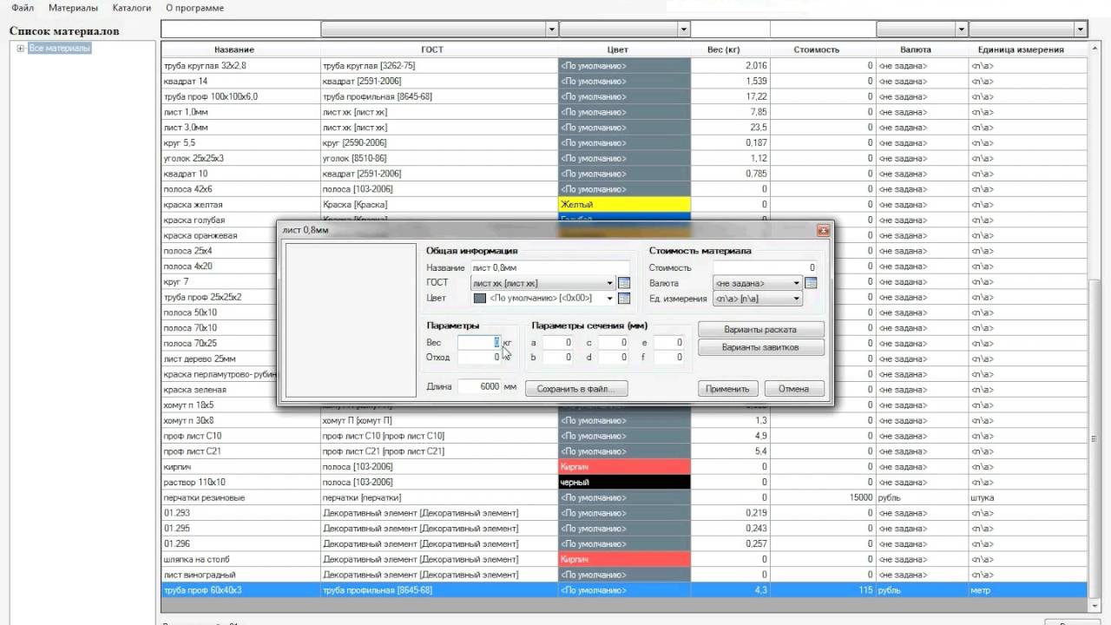Click the table's vertical scrollbar

pyautogui.click(x=1095, y=326)
